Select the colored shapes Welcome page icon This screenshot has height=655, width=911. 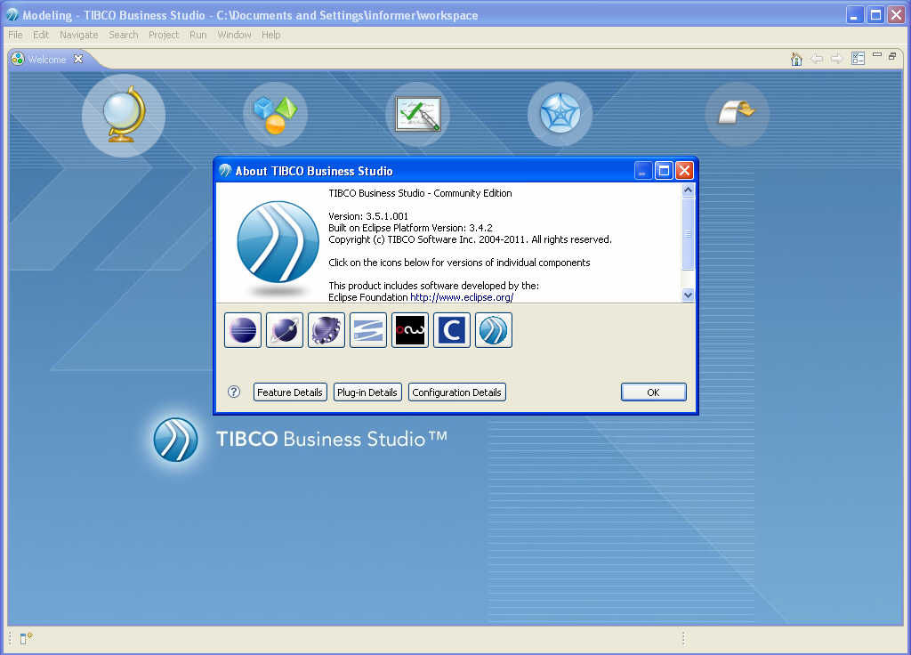(x=275, y=114)
